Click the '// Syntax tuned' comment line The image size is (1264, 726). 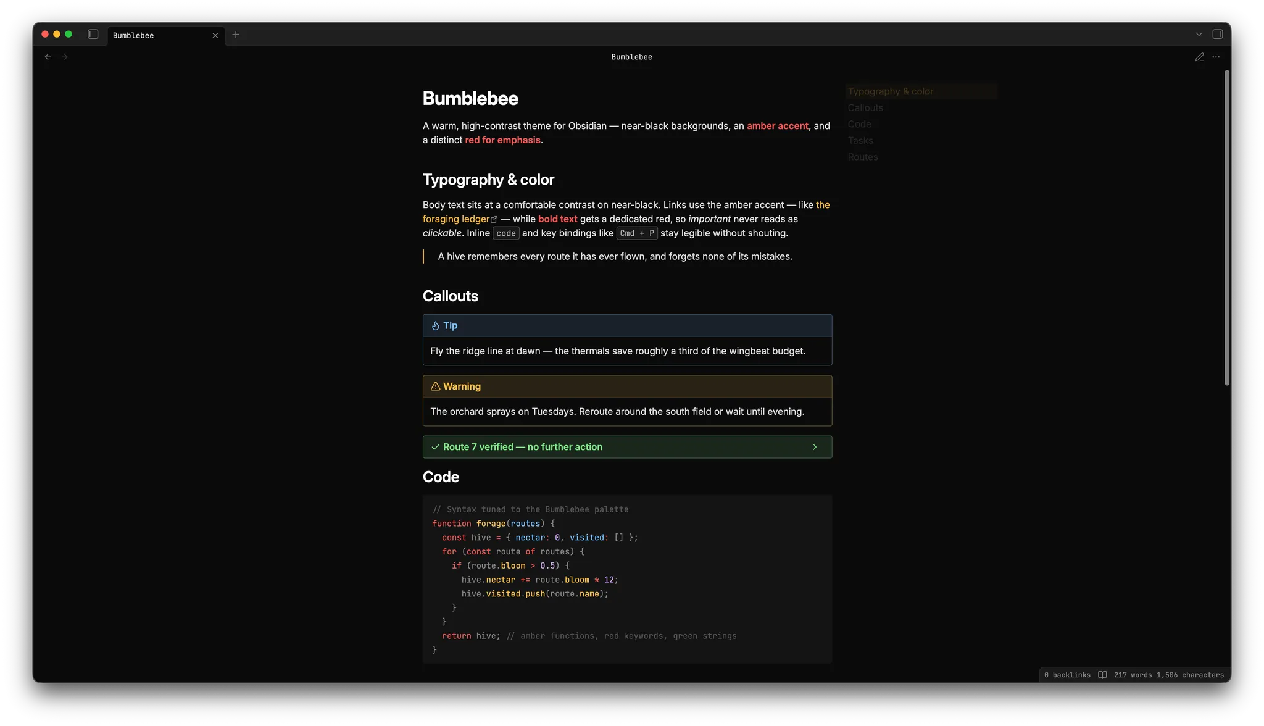point(530,509)
